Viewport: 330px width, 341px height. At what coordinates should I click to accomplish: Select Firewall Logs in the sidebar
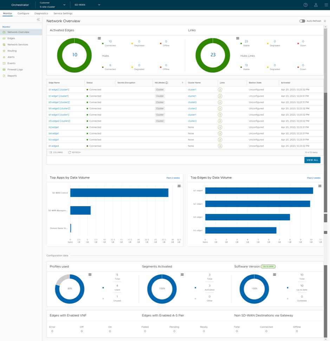click(15, 69)
